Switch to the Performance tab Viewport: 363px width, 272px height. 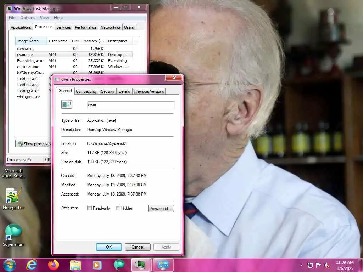(86, 27)
